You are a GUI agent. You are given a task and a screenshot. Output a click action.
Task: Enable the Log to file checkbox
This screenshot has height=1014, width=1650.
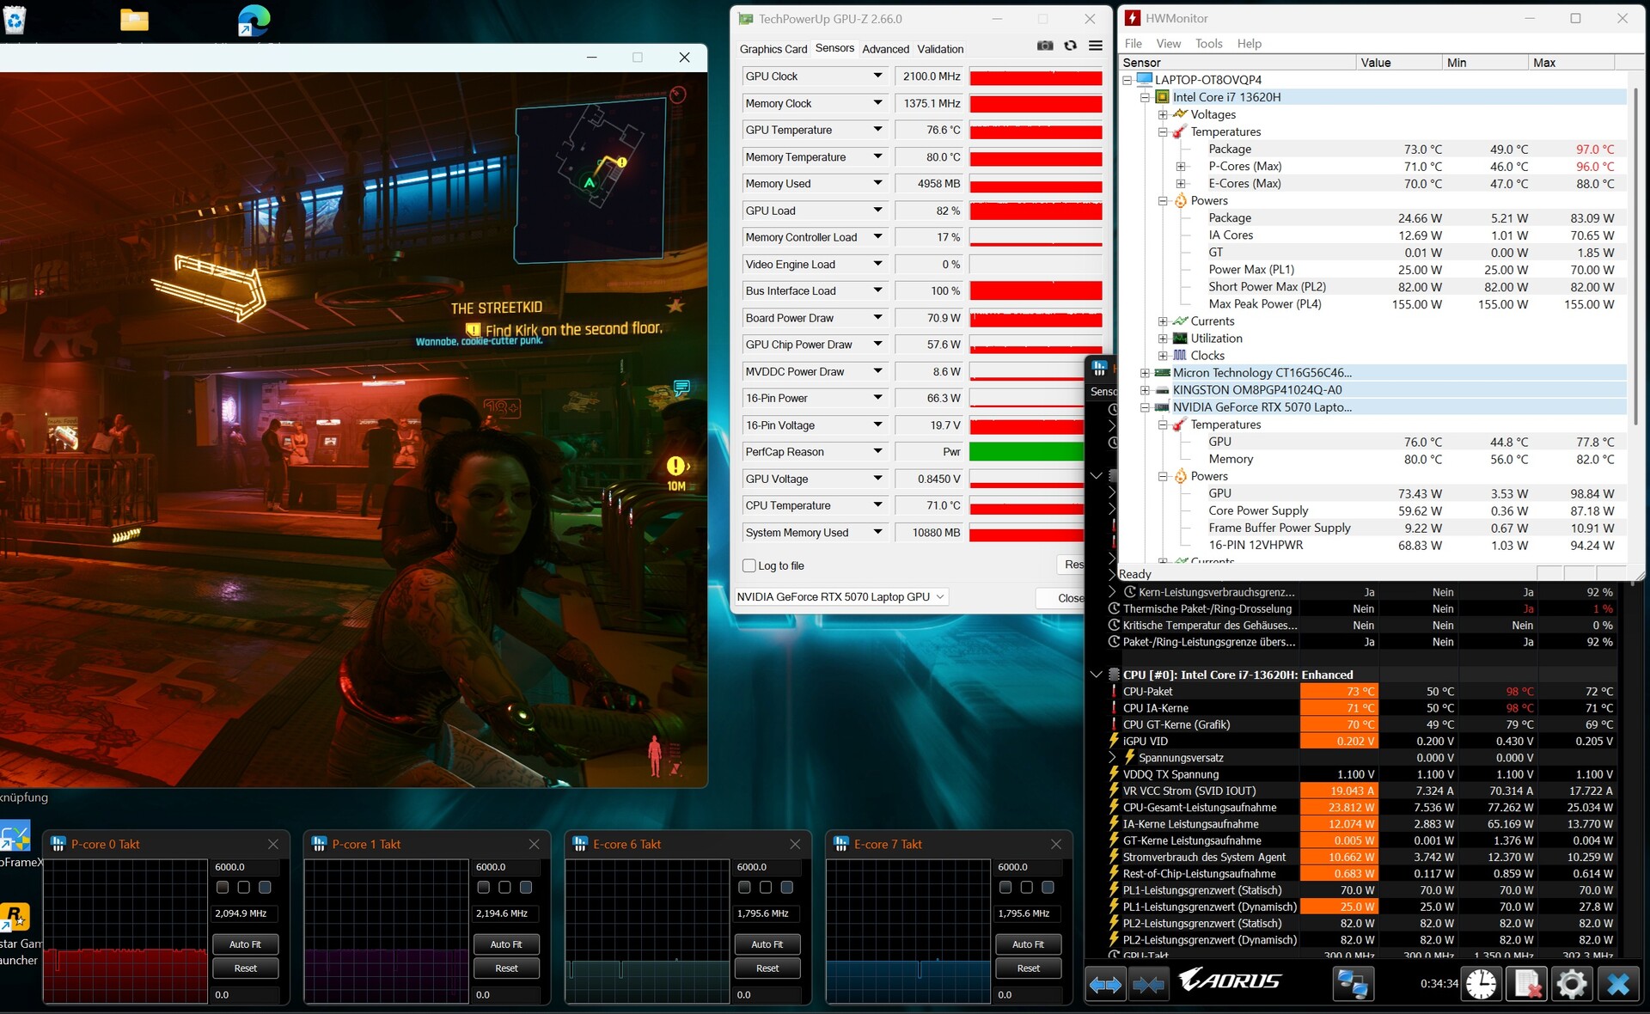[x=749, y=565]
